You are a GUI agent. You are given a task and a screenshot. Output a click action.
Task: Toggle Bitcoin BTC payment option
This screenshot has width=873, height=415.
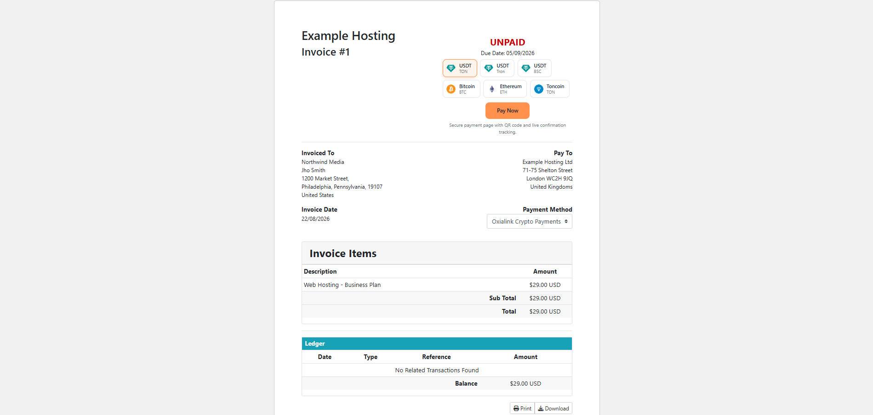[462, 89]
